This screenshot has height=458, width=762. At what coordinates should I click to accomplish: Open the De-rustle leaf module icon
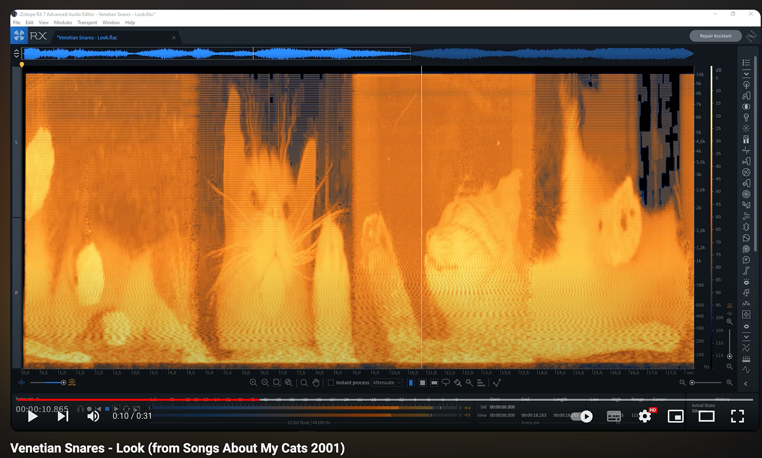(x=746, y=204)
